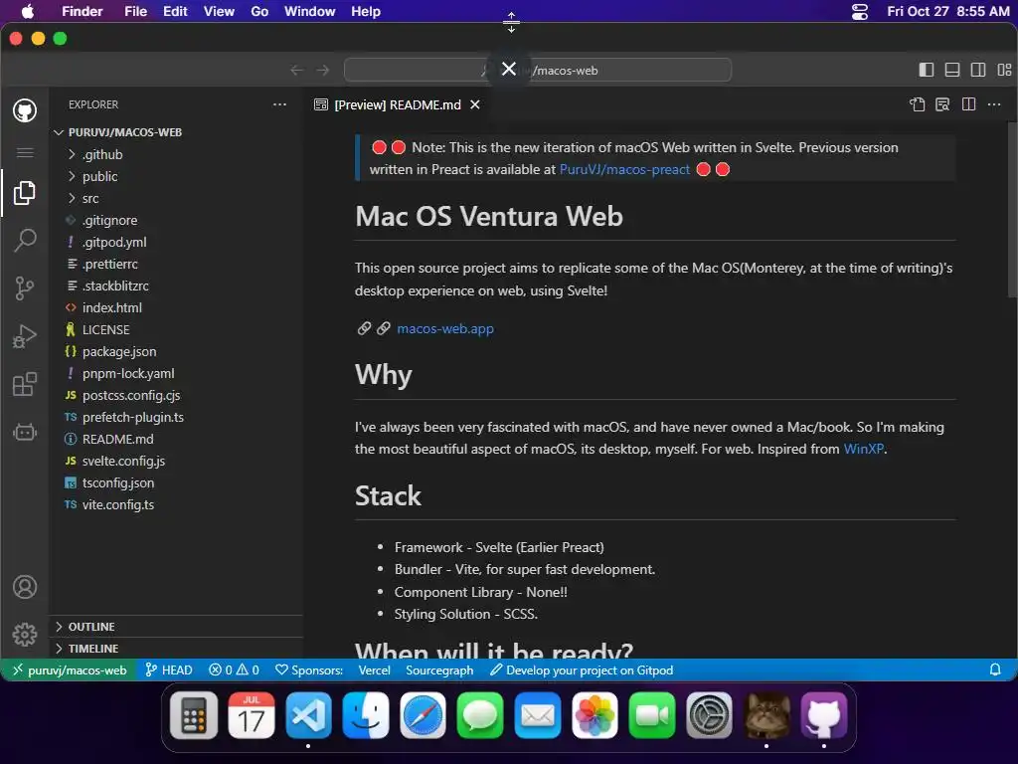Open the GitHub icon in activity bar

click(25, 110)
